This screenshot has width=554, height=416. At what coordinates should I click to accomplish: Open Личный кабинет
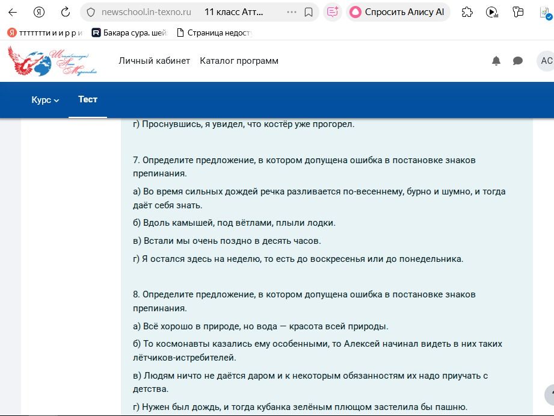(x=155, y=61)
